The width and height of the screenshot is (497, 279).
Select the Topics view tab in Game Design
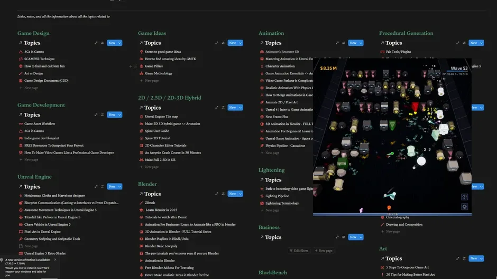[30, 43]
